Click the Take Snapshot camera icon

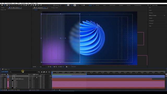(x=67, y=67)
